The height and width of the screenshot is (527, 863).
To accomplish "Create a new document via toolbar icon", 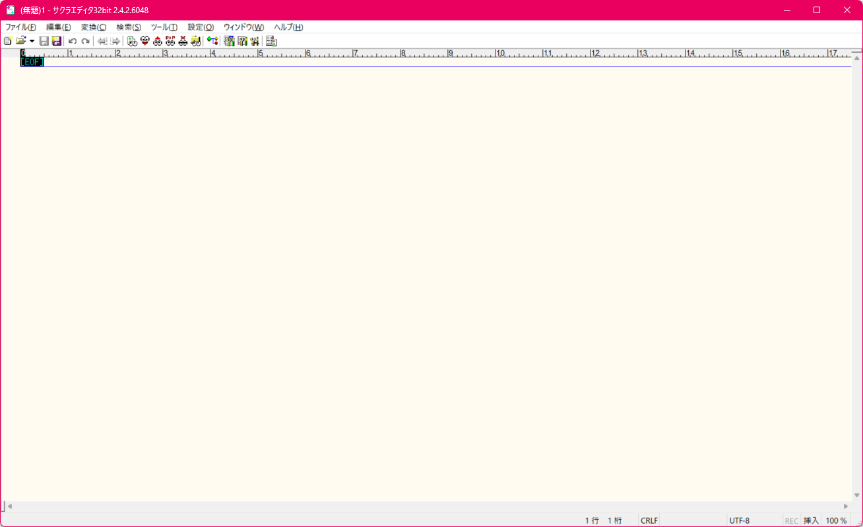I will pos(8,41).
